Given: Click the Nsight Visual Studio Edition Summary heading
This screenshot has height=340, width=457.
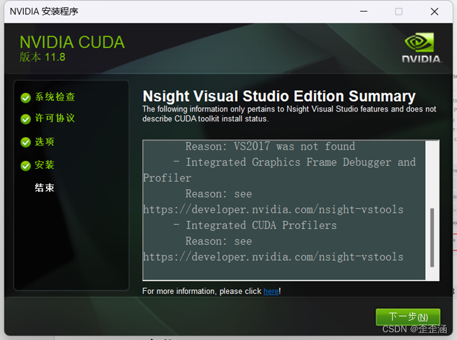Looking at the screenshot, I should [x=279, y=96].
